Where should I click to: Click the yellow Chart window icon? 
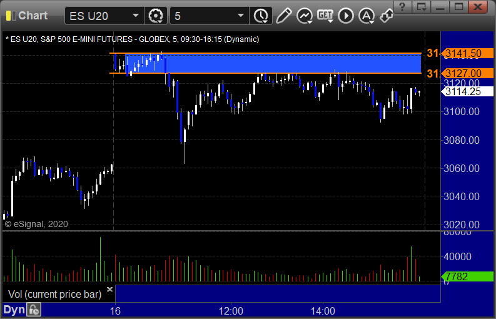(x=11, y=16)
